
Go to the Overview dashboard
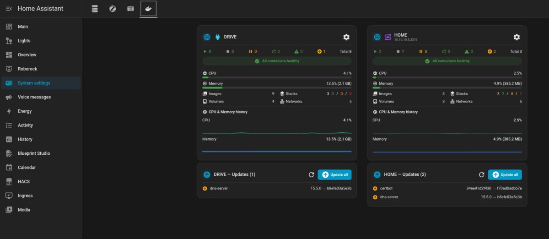click(x=41, y=55)
